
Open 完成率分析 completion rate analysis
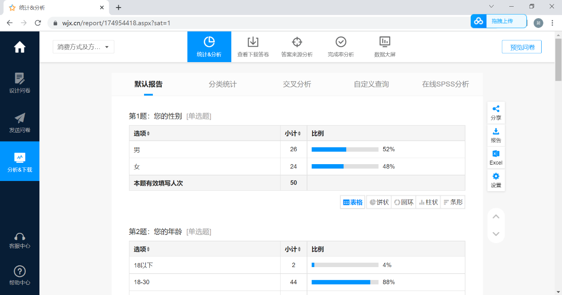tap(340, 47)
